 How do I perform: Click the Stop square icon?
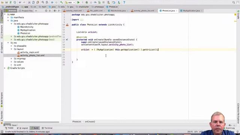tap(103, 3)
